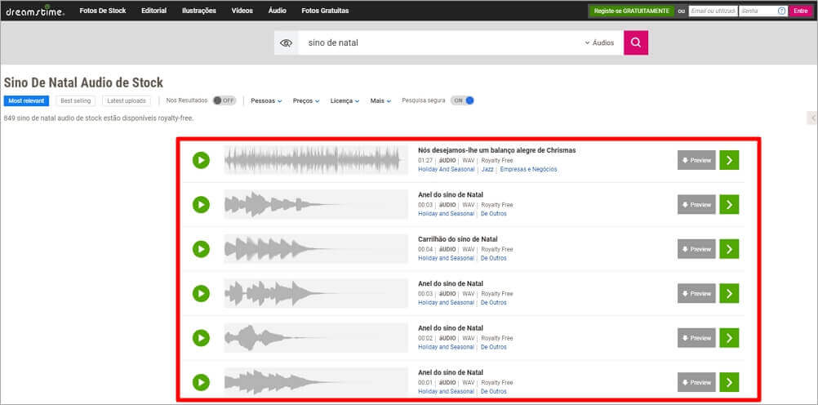Toggle the Pesquisa segura ON switch

(x=463, y=100)
